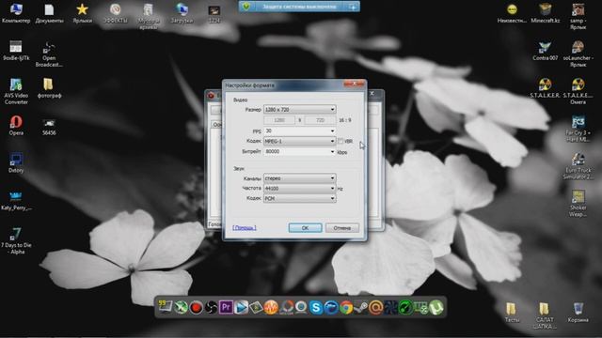Open the Mail.ru @ agent in the dock
Viewport: 602px width, 338px height.
tap(375, 307)
